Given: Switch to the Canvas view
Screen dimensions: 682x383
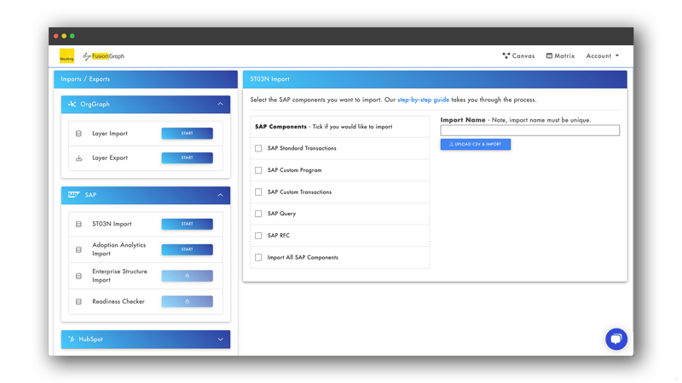Looking at the screenshot, I should [518, 55].
